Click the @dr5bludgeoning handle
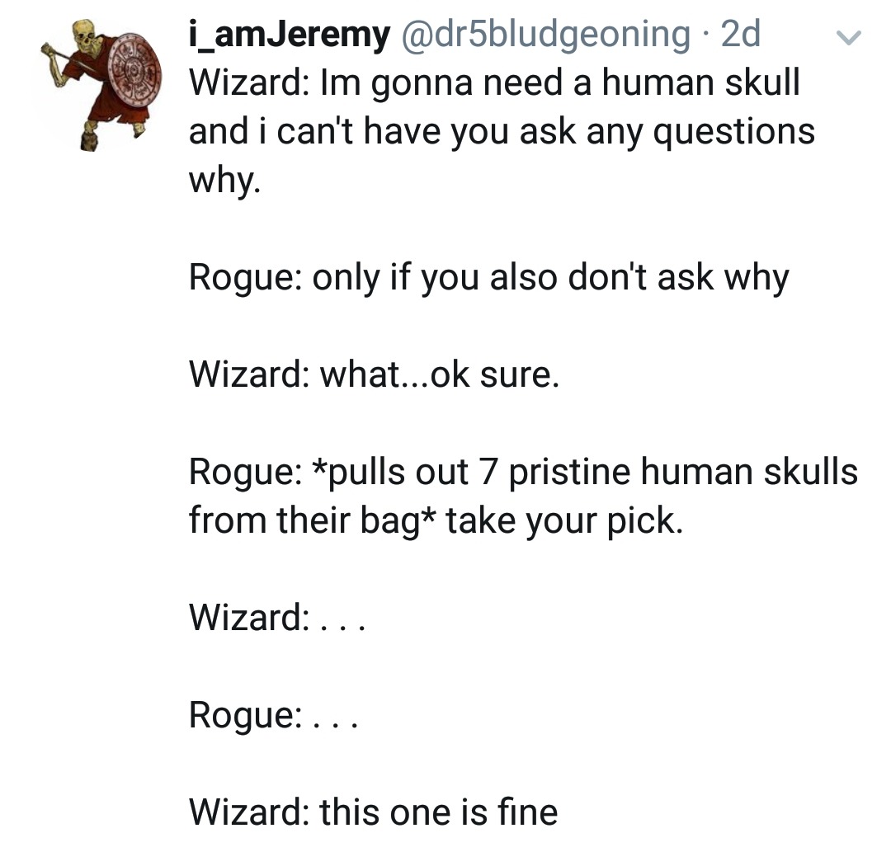Image resolution: width=891 pixels, height=866 pixels. click(545, 35)
